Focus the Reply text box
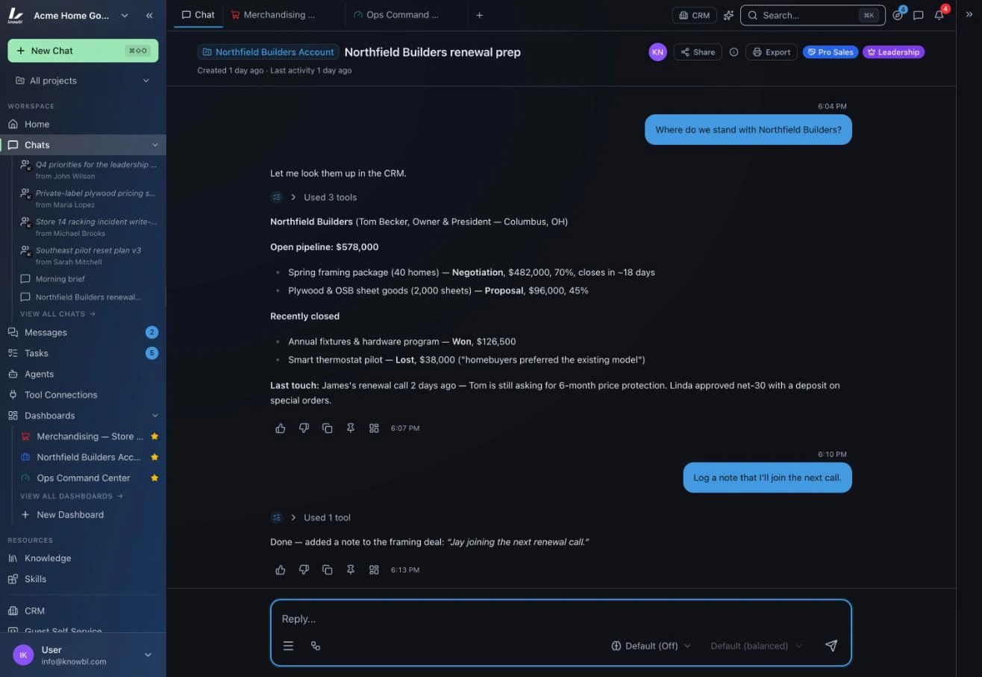The width and height of the screenshot is (982, 677). pyautogui.click(x=560, y=619)
